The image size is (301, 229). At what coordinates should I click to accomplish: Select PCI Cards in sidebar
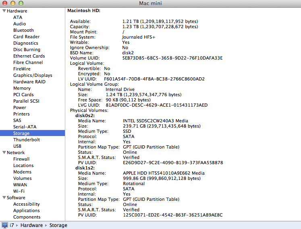point(23,95)
